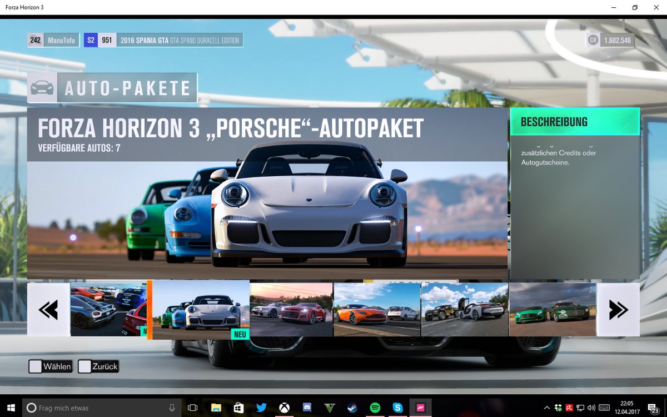Select the car pack thumbnail with Koenigsegg and red cars

tap(108, 310)
